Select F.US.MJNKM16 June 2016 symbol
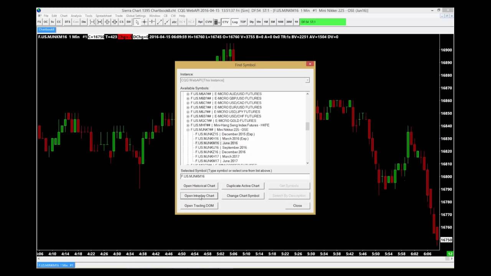The width and height of the screenshot is (491, 276). 216,143
